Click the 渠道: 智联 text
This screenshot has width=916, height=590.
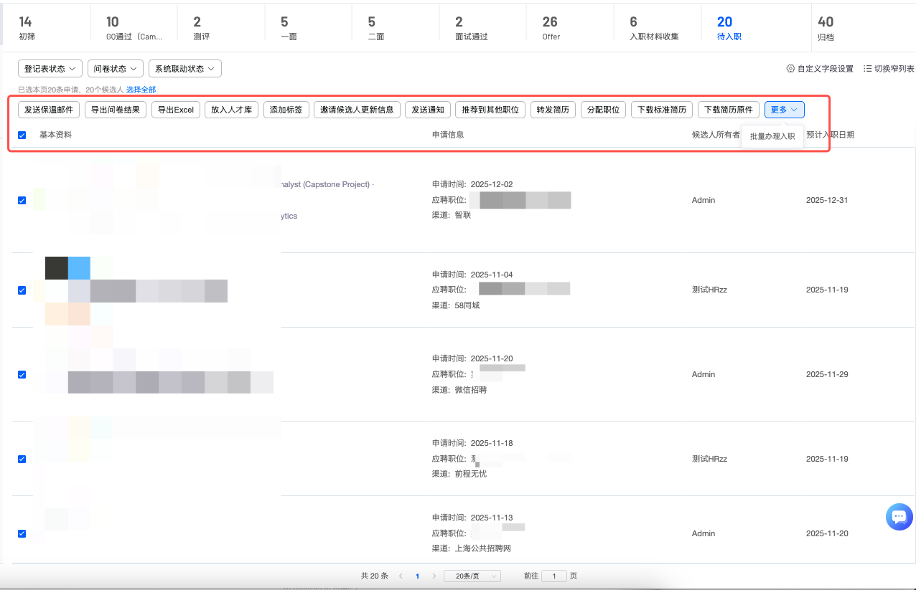click(452, 215)
